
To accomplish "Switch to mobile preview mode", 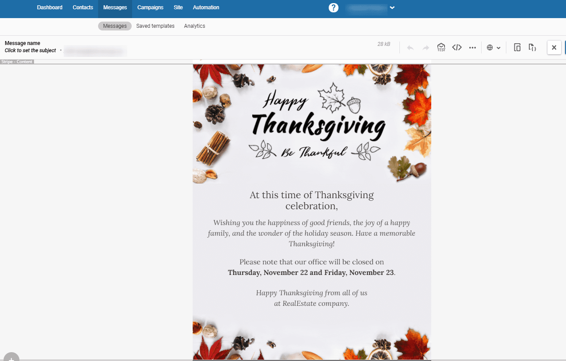I will click(x=517, y=47).
